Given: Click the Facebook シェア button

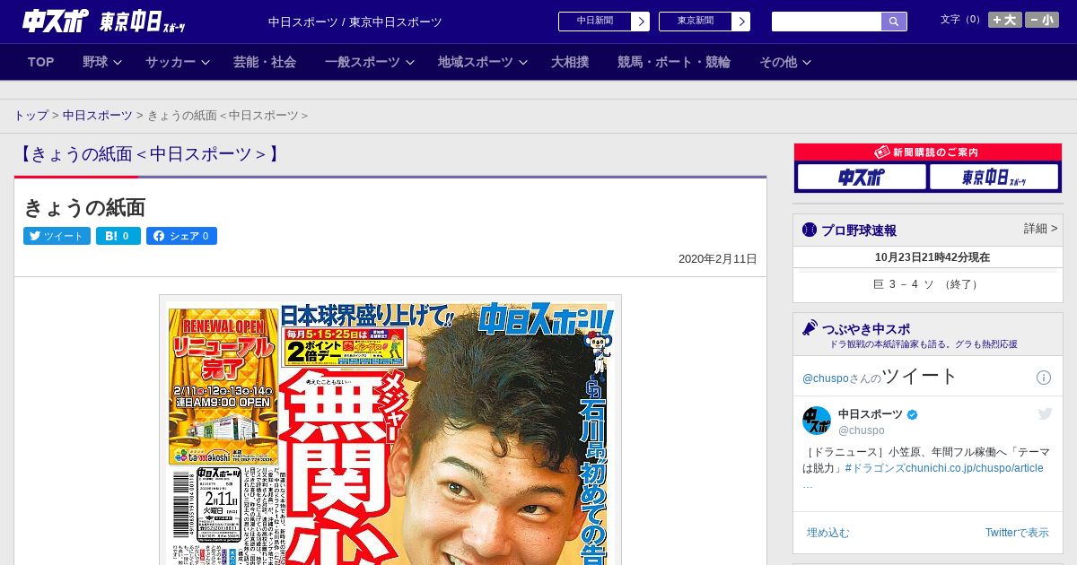Looking at the screenshot, I should 181,236.
